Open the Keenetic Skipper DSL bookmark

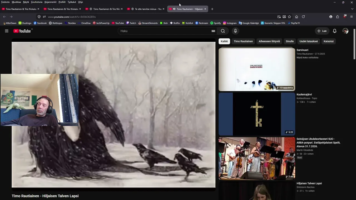pyautogui.click(x=273, y=23)
